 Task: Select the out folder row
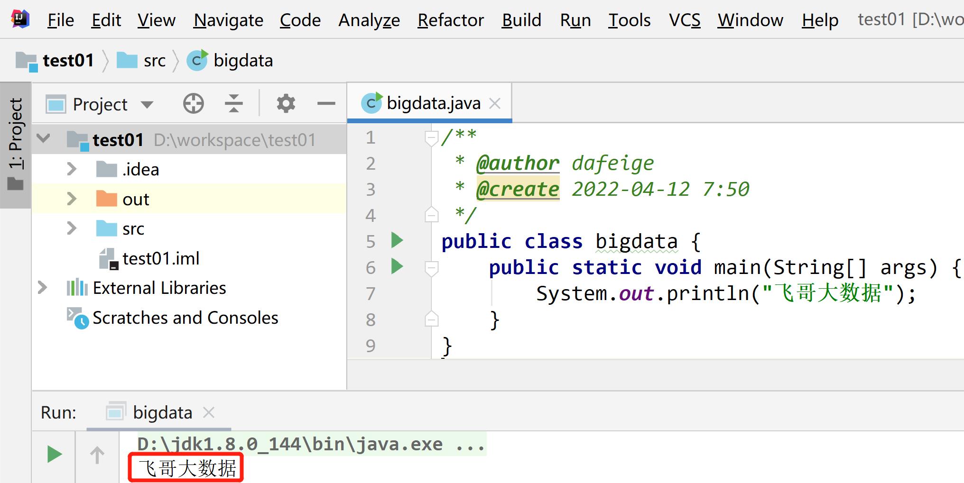click(189, 199)
